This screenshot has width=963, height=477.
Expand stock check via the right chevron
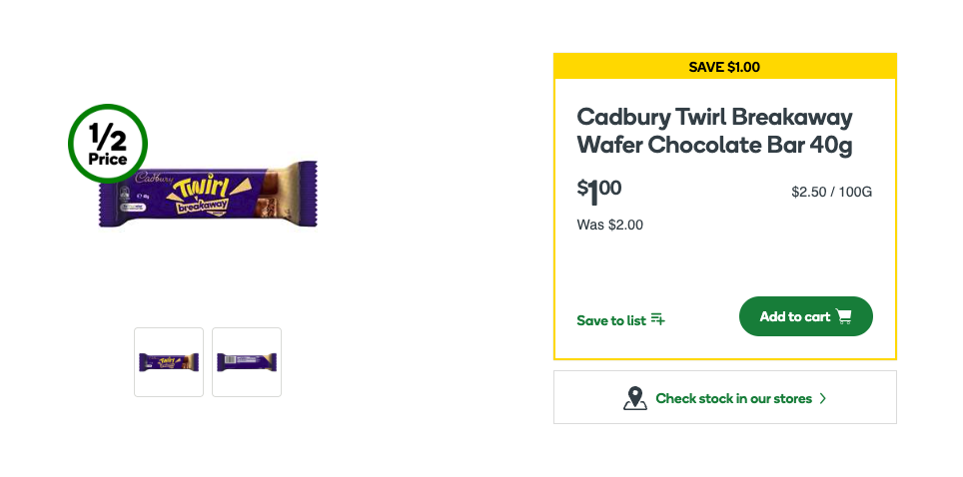[823, 398]
